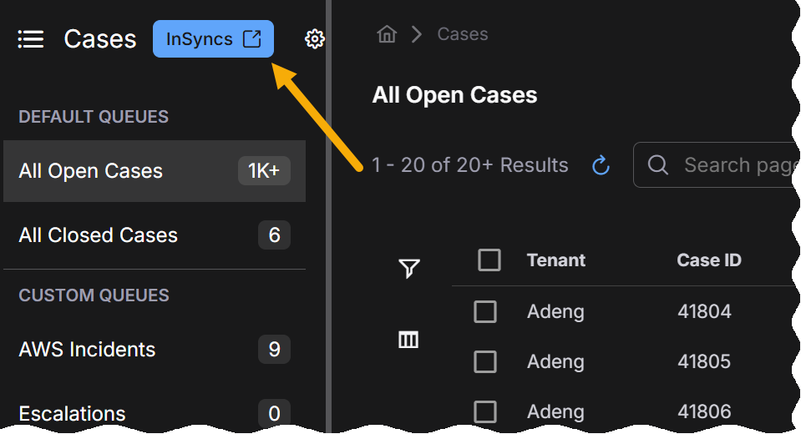Refresh the case results list
801x434 pixels.
601,165
